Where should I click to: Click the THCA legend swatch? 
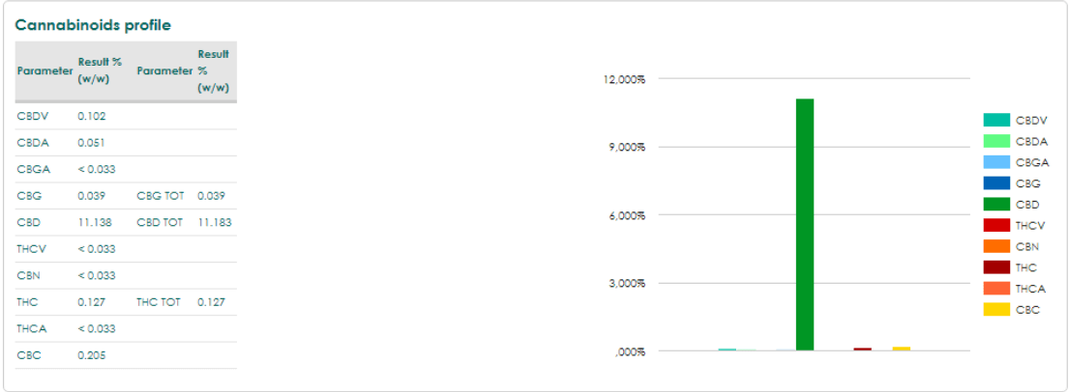pos(996,289)
